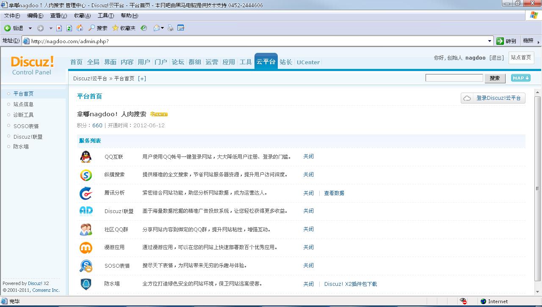Screen dimensions: 542x307
Task: Click the Discuz!联盟 AD icon
Action: pos(86,211)
